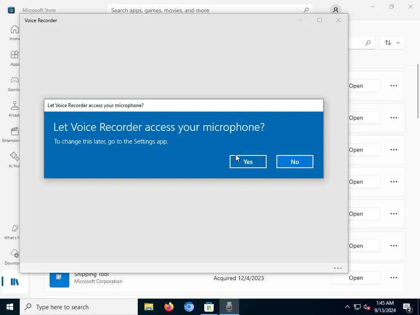Click the Store library scrollbar

(418, 91)
